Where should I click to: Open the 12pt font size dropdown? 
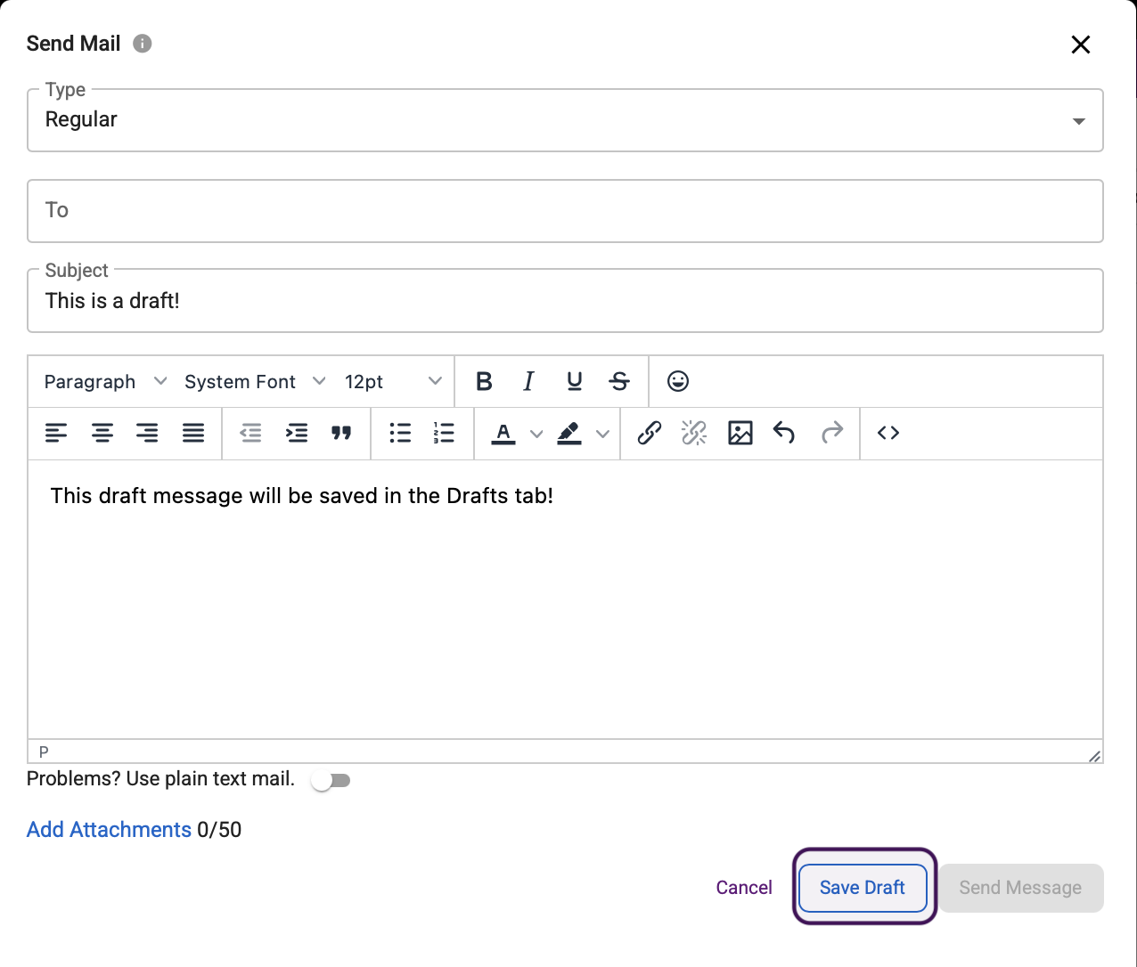coord(392,382)
